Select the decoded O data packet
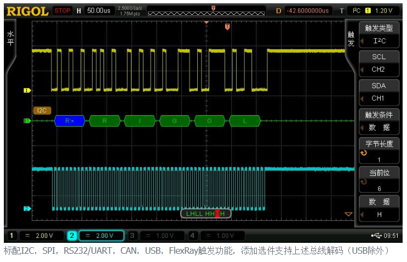 click(x=209, y=121)
